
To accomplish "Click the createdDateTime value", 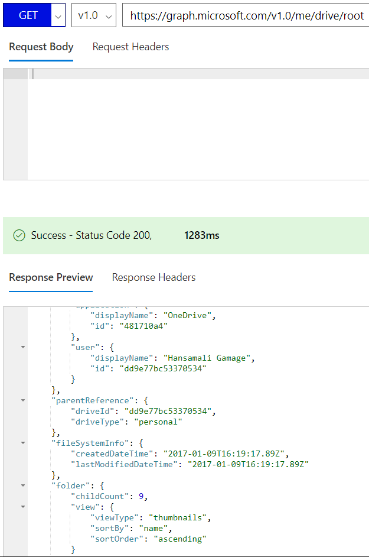I will point(224,454).
